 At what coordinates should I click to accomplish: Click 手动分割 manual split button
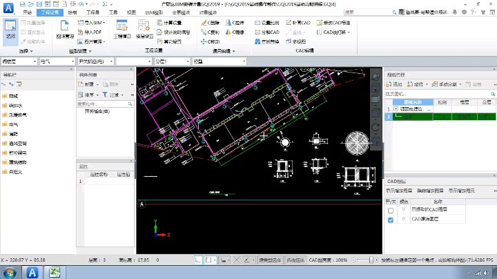[444, 84]
